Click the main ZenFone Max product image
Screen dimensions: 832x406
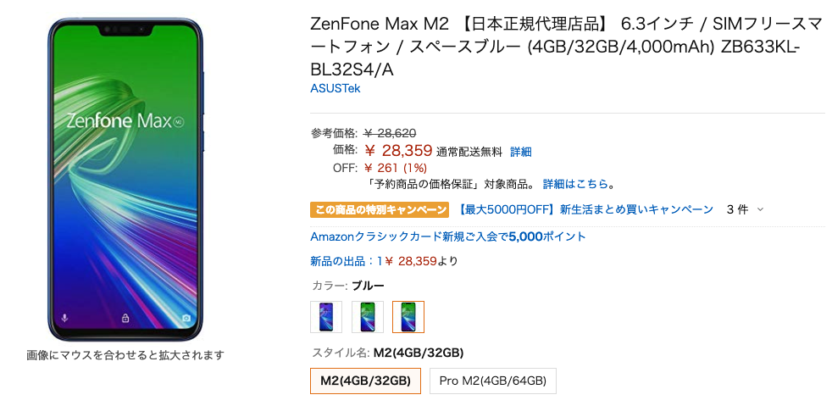coord(125,180)
